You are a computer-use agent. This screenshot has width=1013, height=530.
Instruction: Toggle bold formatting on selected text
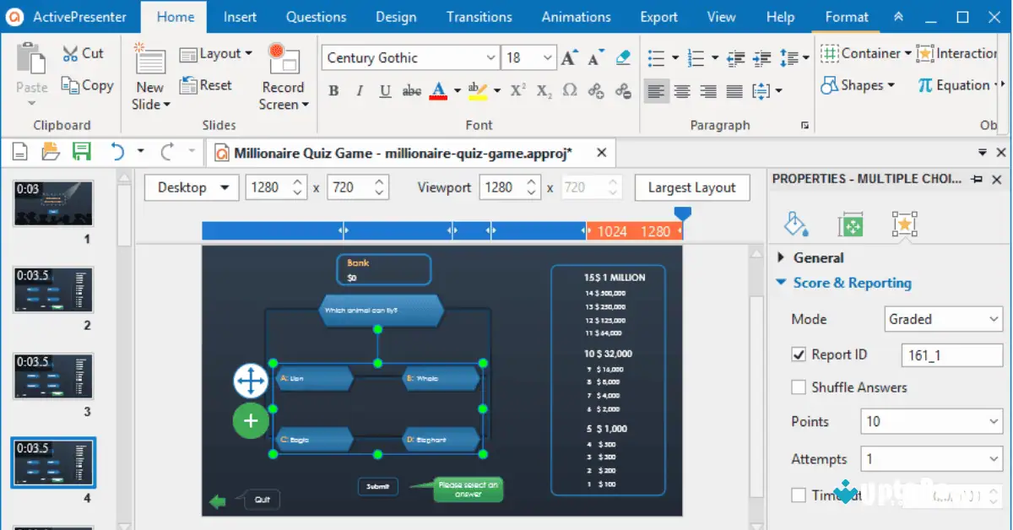333,90
